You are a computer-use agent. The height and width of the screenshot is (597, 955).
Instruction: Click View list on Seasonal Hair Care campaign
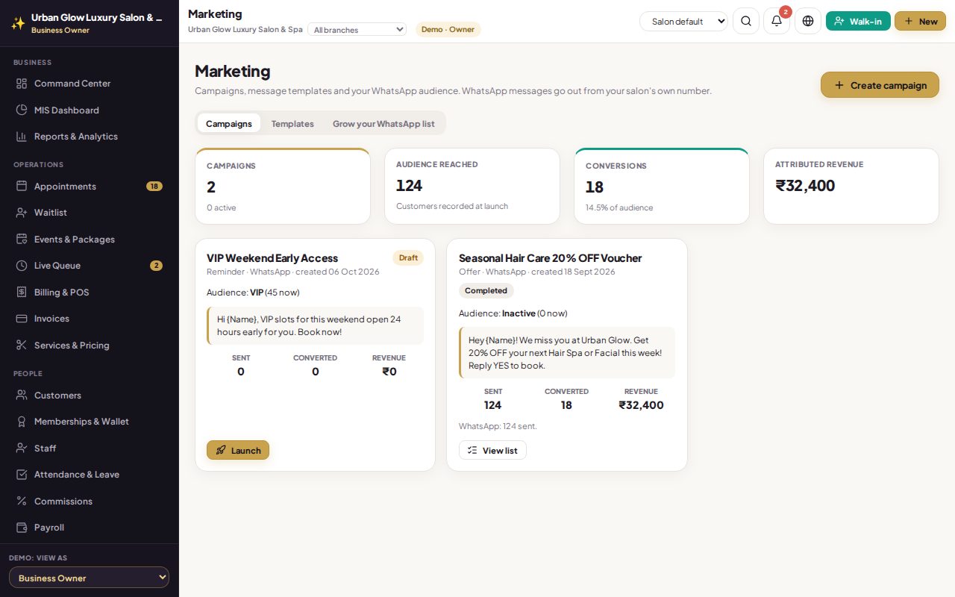(492, 450)
